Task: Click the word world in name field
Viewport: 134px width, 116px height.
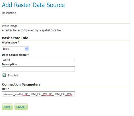Action: [x=7, y=60]
